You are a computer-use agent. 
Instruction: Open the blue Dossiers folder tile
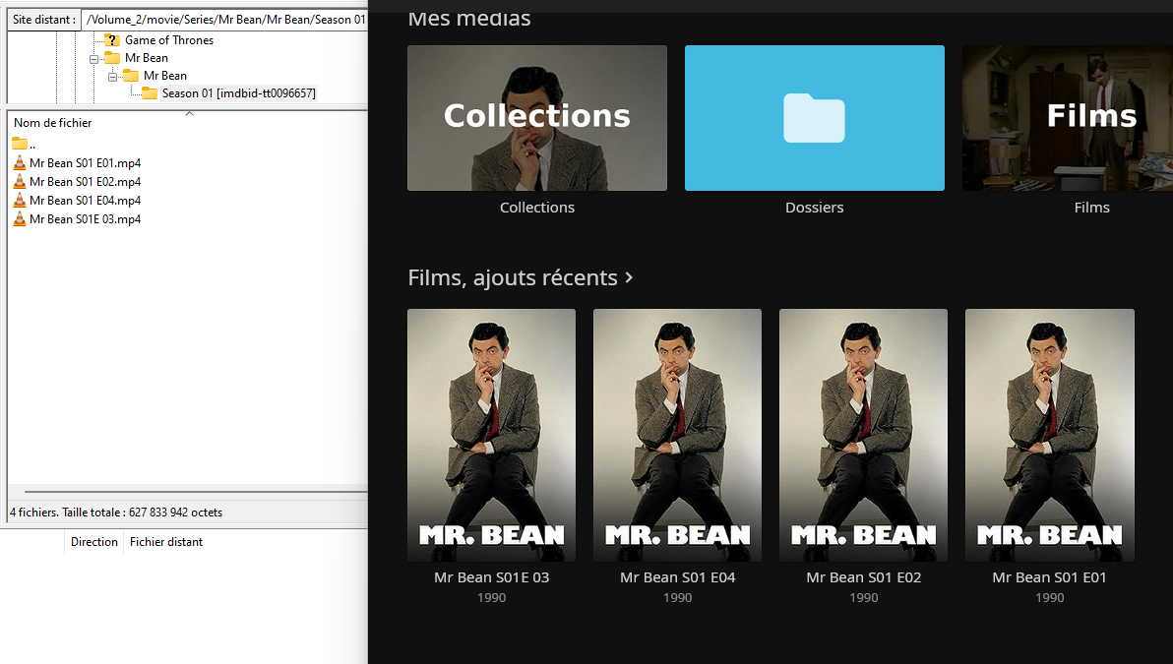click(x=814, y=118)
